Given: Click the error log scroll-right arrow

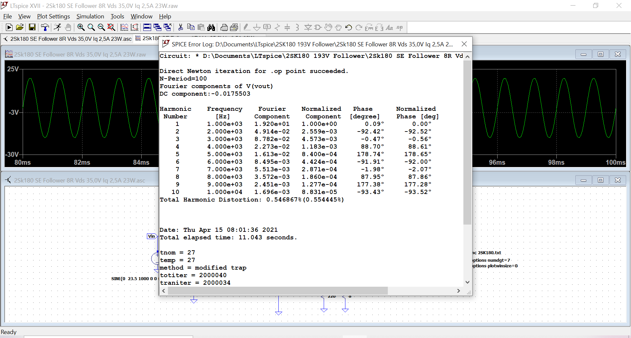Looking at the screenshot, I should pos(458,291).
